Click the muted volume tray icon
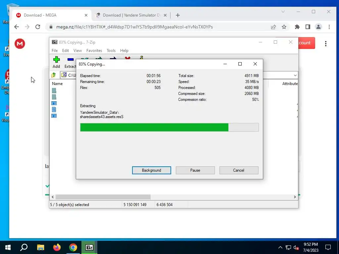This screenshot has height=254, width=339. pos(296,247)
